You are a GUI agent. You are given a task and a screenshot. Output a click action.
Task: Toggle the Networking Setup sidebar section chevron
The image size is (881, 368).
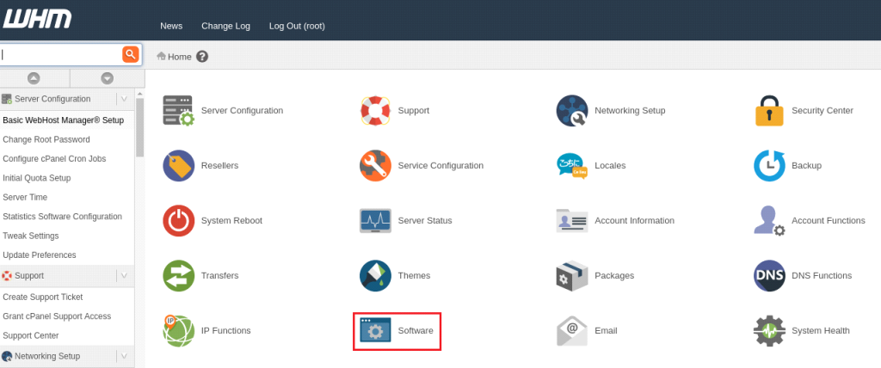[x=124, y=356]
